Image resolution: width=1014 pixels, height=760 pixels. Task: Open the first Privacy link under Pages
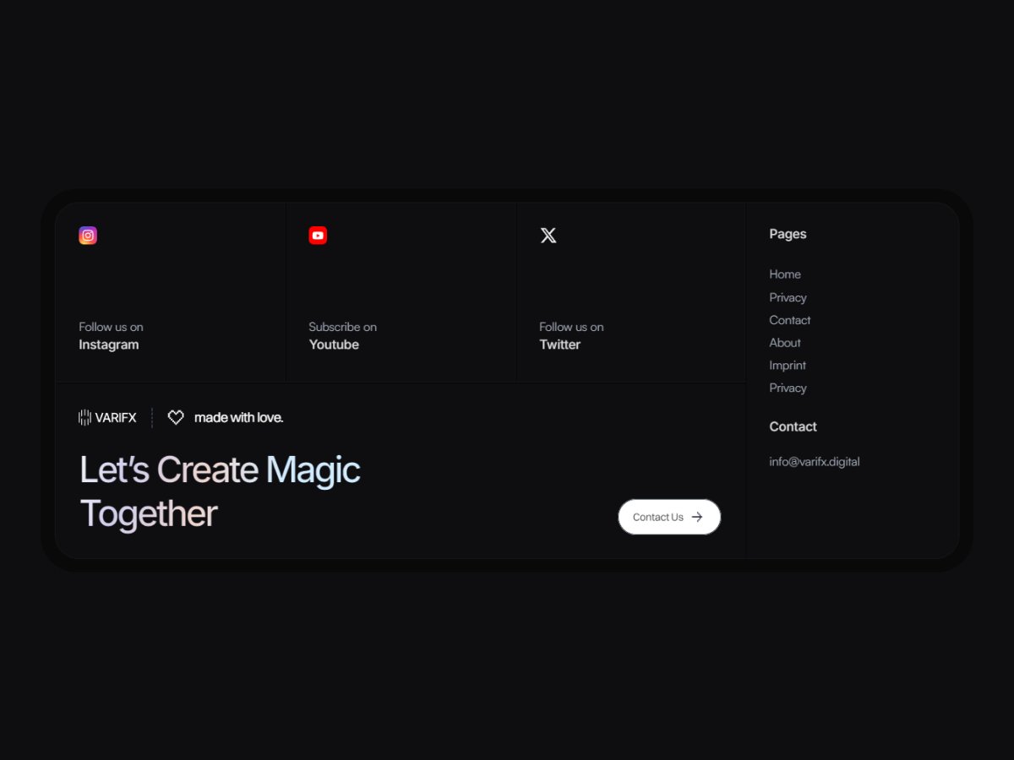(788, 297)
